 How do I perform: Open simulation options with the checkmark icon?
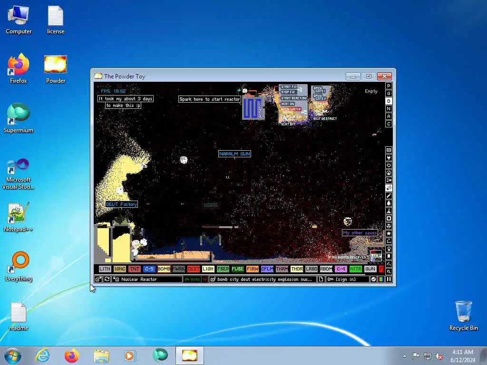tap(373, 279)
